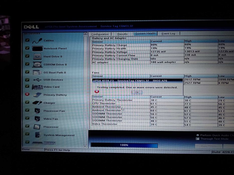Click the Primary Battery Health row label
This screenshot has width=234, height=175.
(x=109, y=49)
